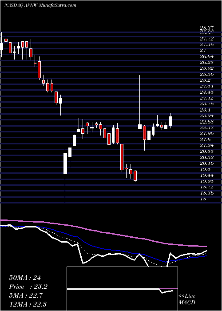Click the 19.08 price axis label
The image size is (222, 311).
[206, 181]
